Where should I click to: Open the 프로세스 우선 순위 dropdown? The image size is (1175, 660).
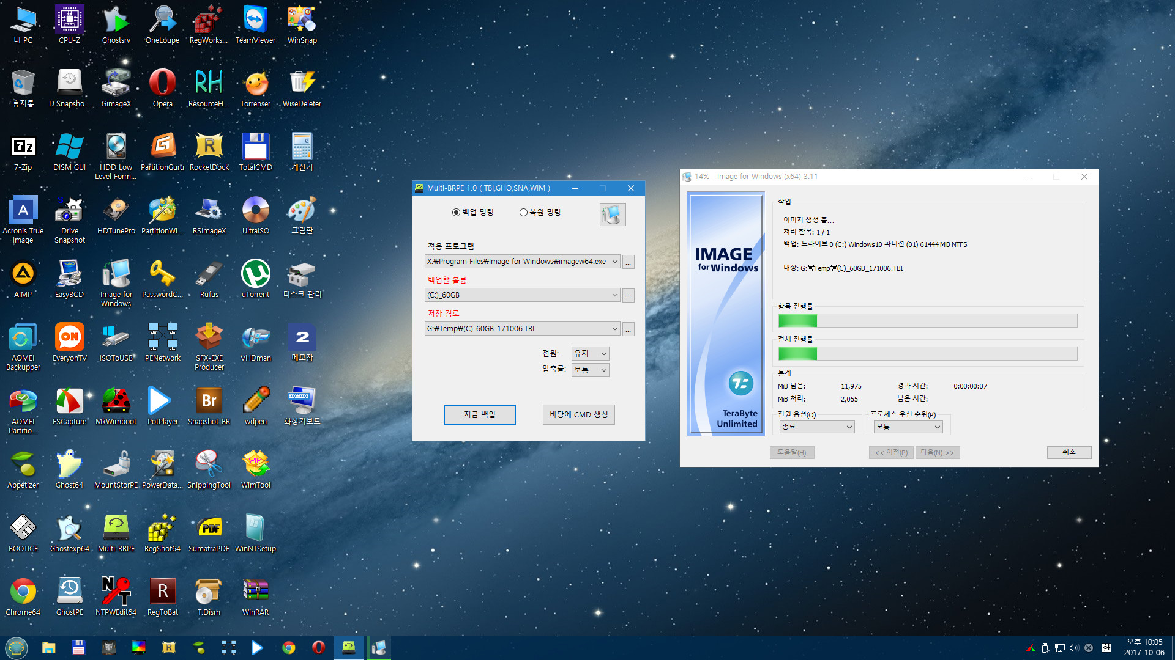908,427
